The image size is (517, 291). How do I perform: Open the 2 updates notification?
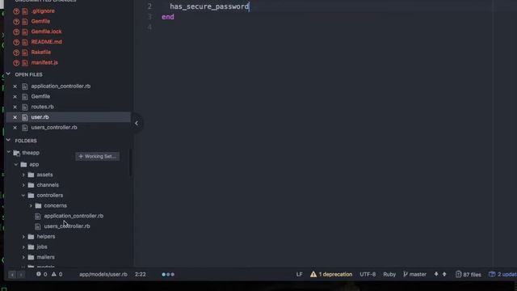tap(502, 274)
